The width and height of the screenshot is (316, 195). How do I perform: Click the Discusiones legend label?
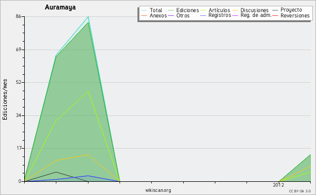(x=254, y=10)
